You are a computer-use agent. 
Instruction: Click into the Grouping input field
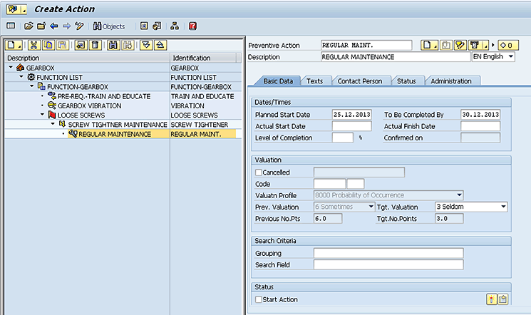[x=388, y=253]
